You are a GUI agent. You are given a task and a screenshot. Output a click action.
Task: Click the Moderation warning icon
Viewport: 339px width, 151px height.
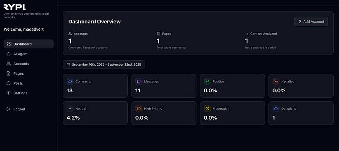pyautogui.click(x=207, y=109)
